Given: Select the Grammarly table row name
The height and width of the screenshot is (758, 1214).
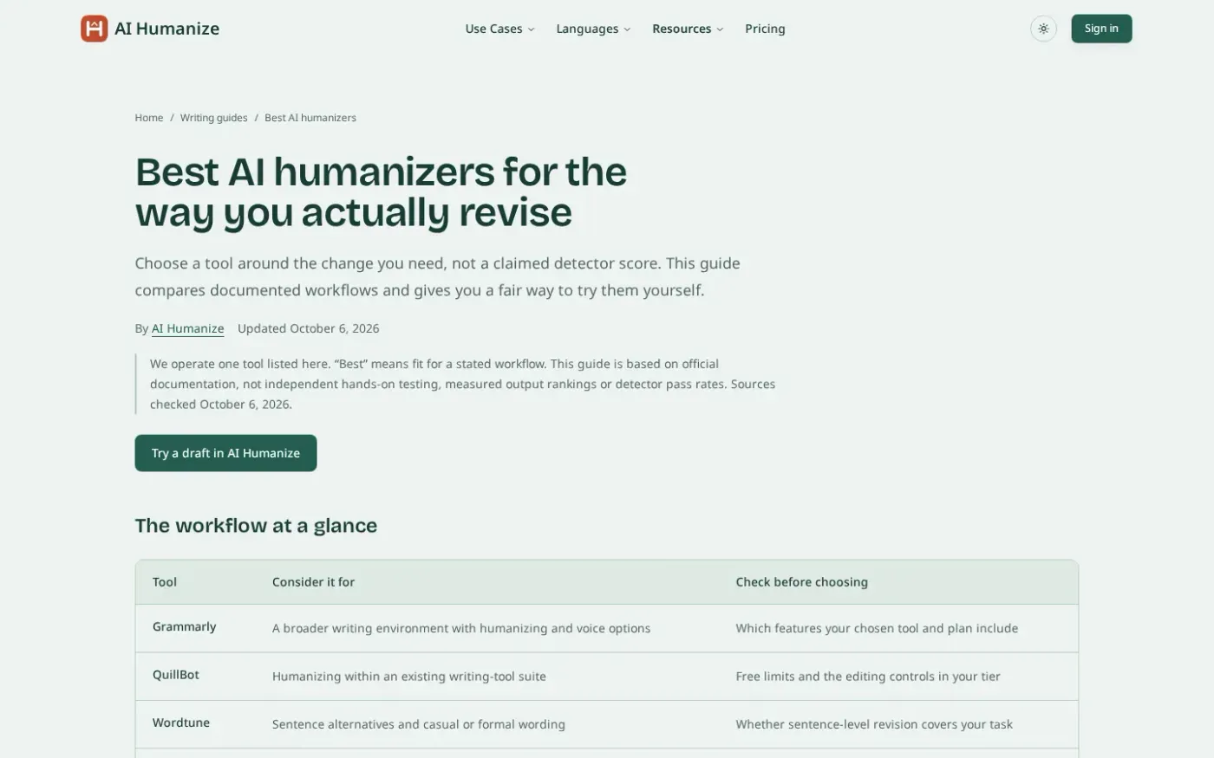Looking at the screenshot, I should coord(185,626).
